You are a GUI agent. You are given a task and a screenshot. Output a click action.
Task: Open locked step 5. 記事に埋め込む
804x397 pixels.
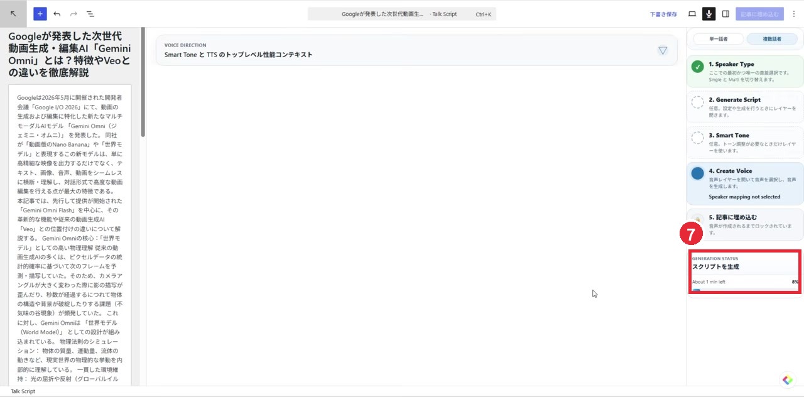tap(745, 224)
